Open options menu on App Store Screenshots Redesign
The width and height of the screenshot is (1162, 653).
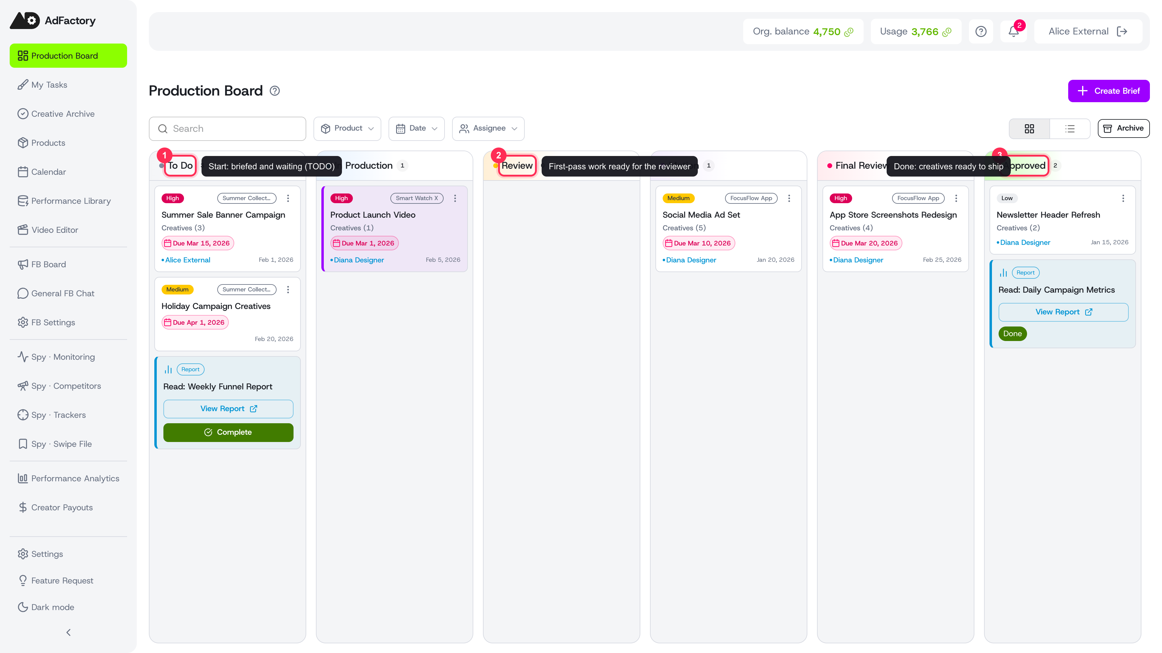point(956,198)
